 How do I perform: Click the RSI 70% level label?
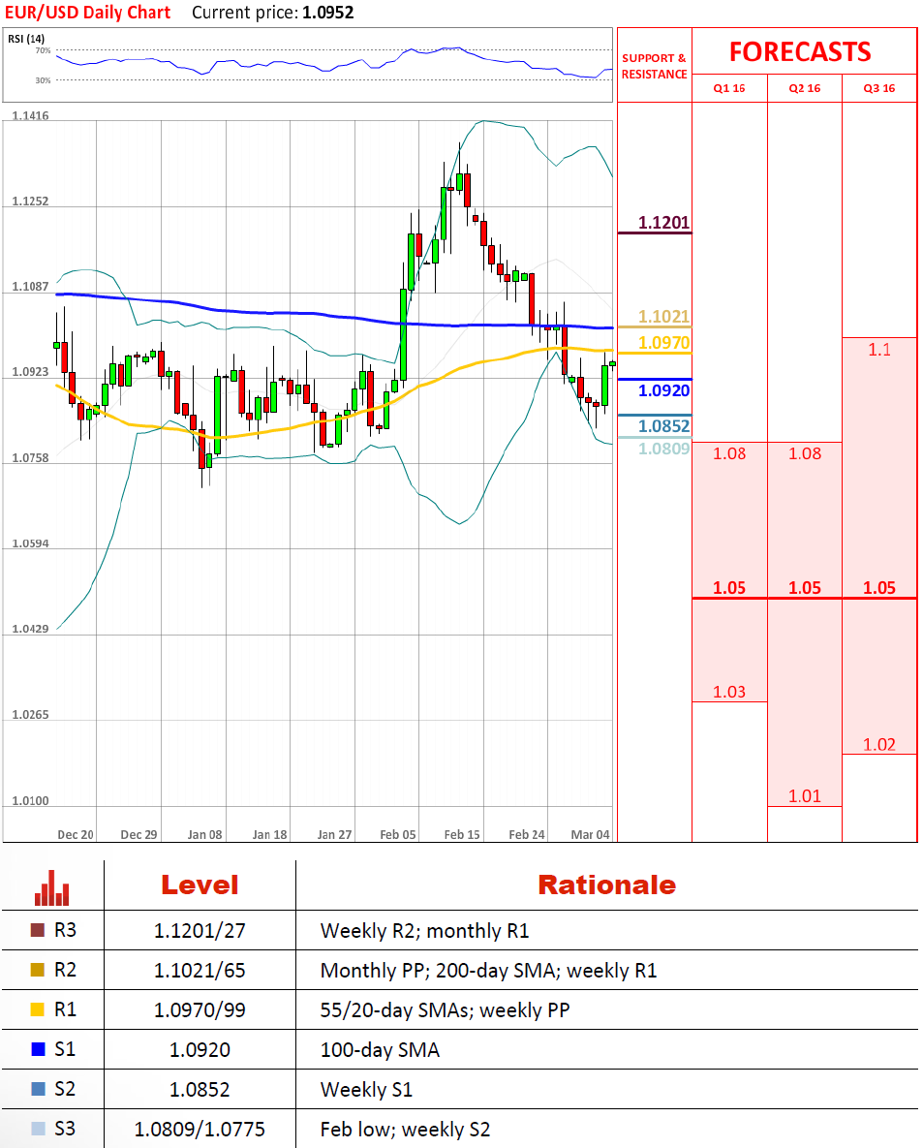[44, 50]
